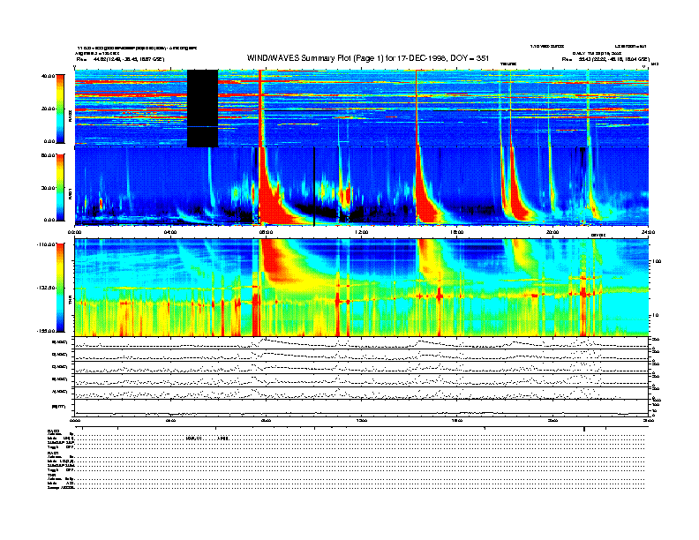Click the vertical RAD2 axis label
This screenshot has height=540, width=699.
(71, 117)
